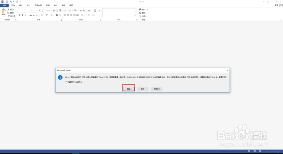This screenshot has height=154, width=283.
Task: Click the 取消 button in the dialog
Action: [x=142, y=89]
